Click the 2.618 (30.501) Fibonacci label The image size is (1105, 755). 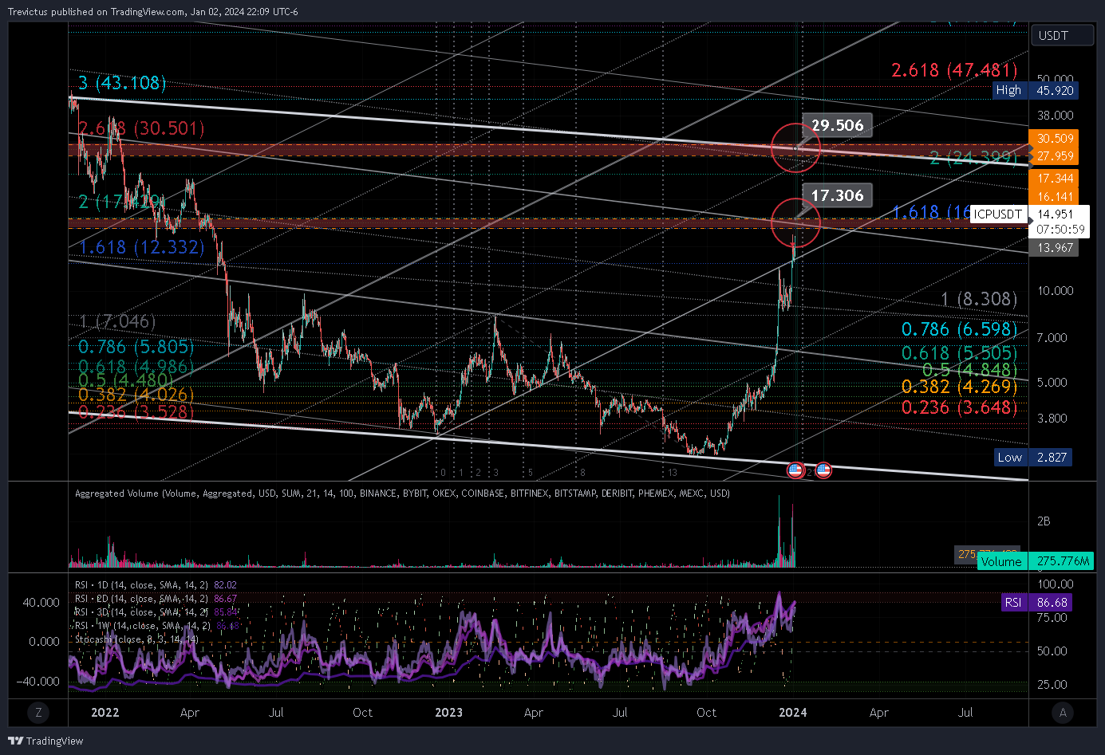pos(141,128)
